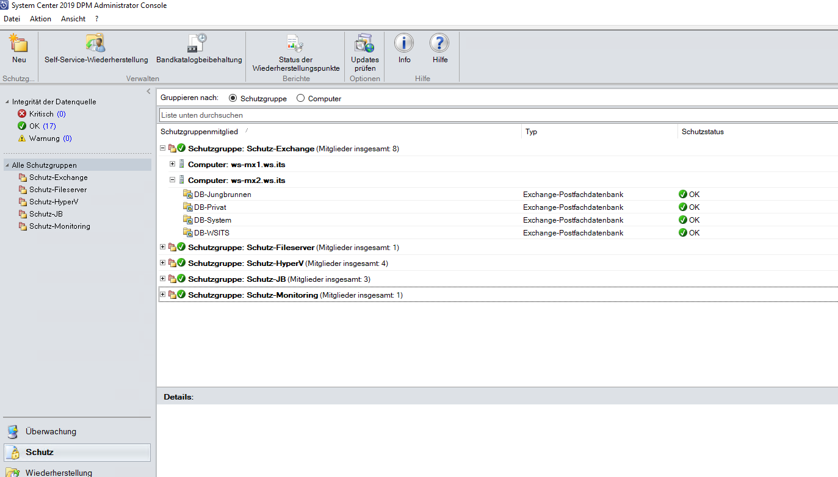Click Exchange-Postfachdatenbank type of DB-WSITS
The height and width of the screenshot is (477, 838).
coord(573,233)
